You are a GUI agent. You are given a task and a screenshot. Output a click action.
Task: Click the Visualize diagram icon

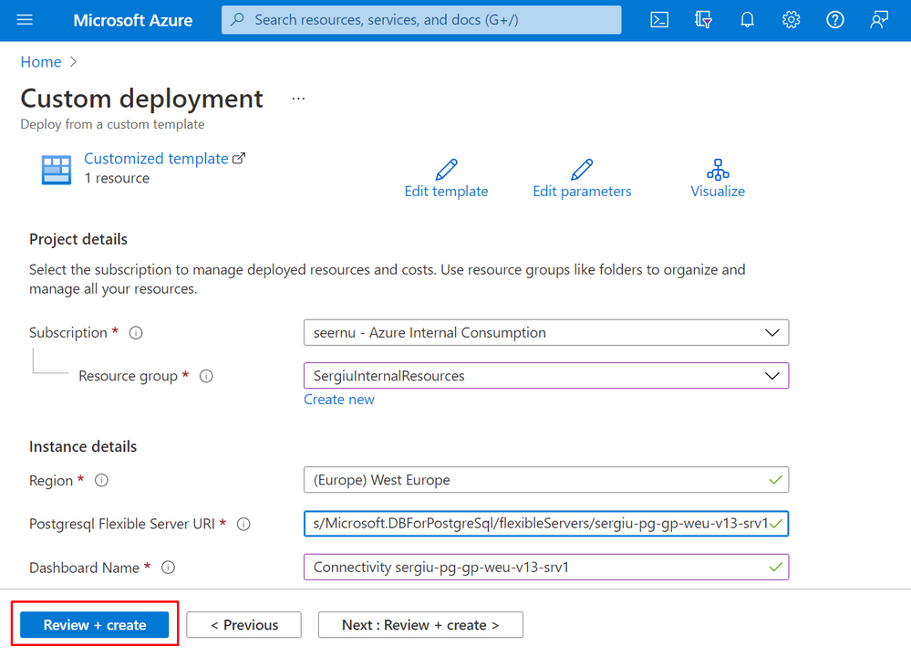point(718,170)
